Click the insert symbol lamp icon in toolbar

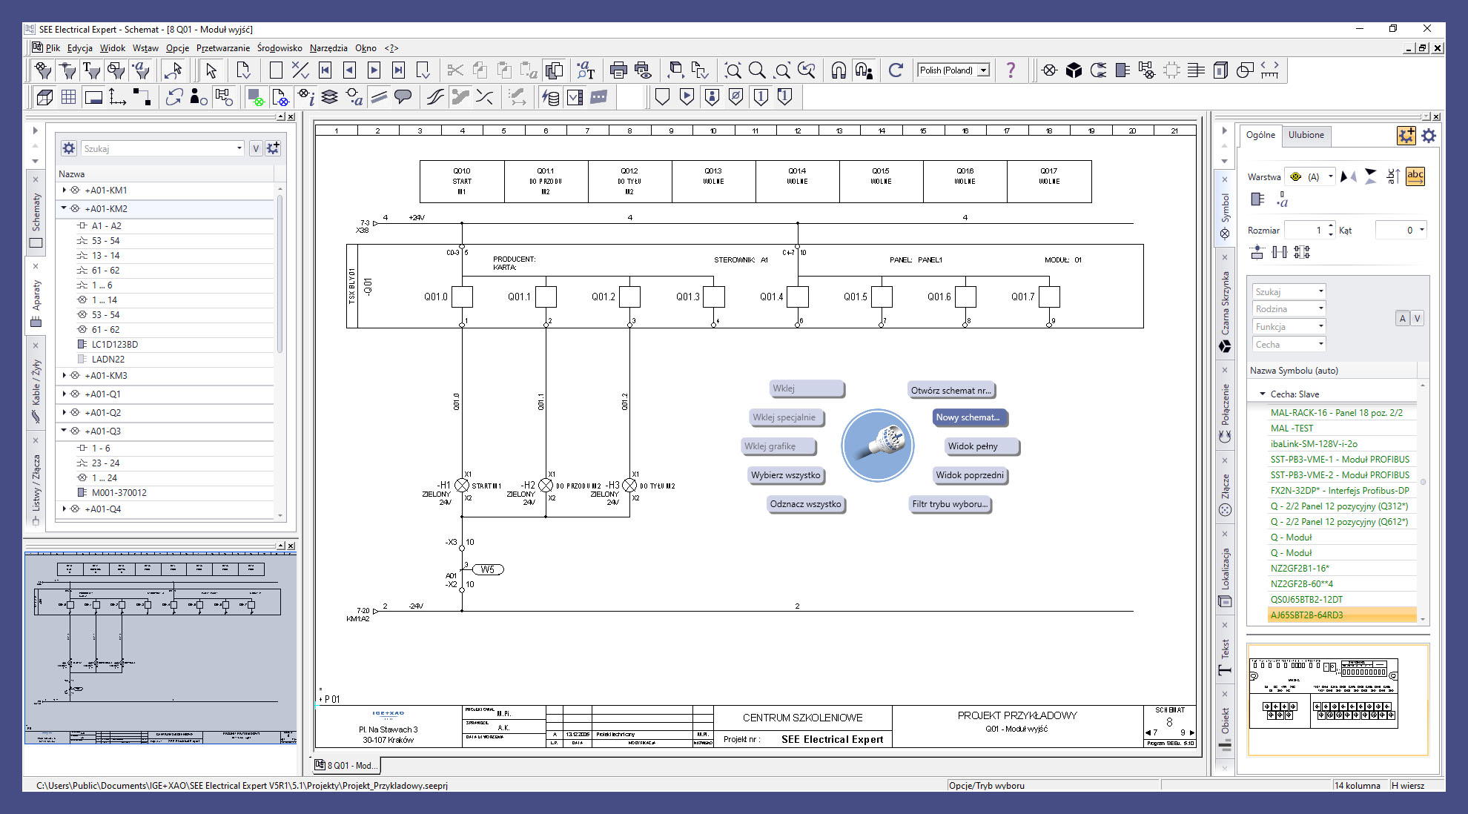(x=1049, y=70)
